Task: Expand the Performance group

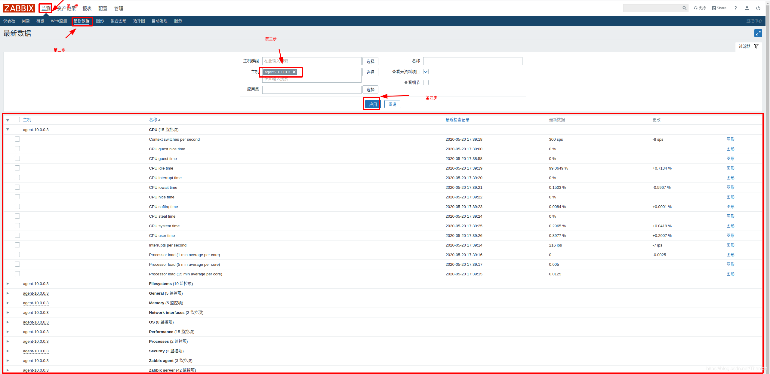Action: point(8,332)
